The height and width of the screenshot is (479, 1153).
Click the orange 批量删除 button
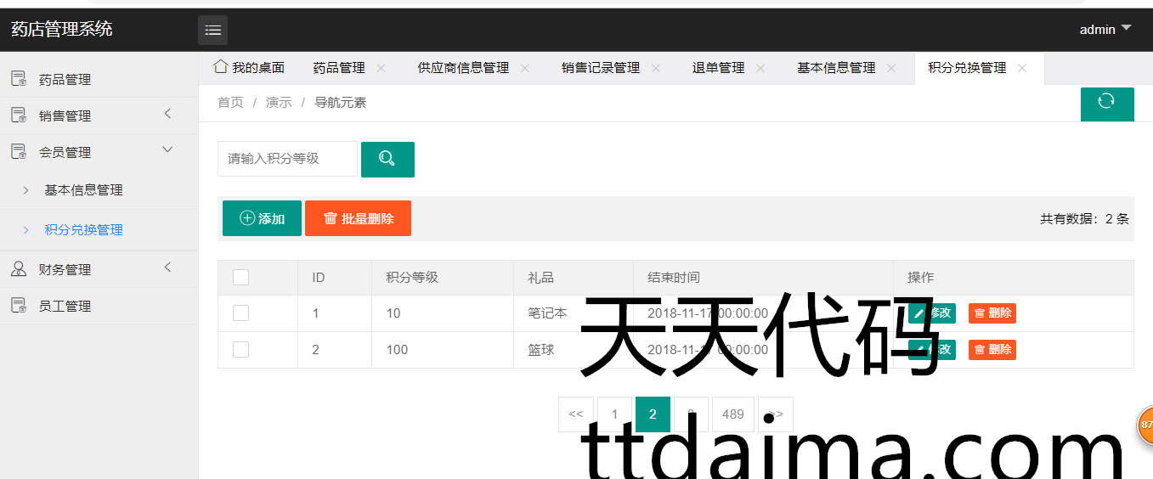coord(358,218)
